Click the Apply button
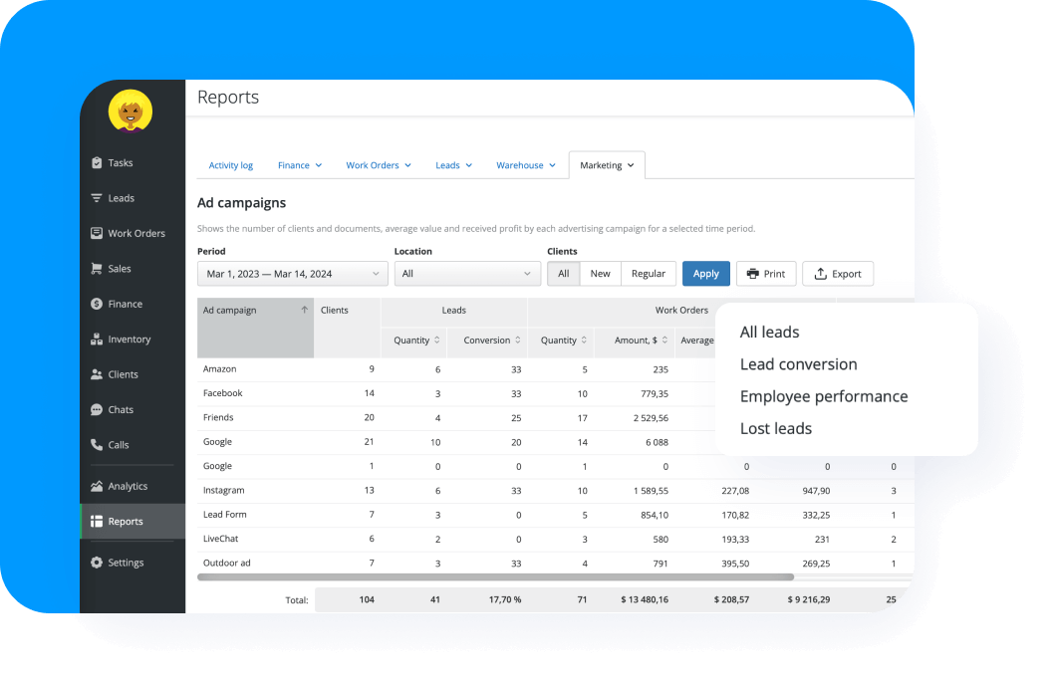The width and height of the screenshot is (1058, 685). click(705, 273)
